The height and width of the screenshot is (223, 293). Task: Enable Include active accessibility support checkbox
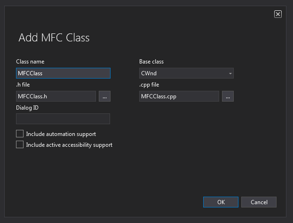point(20,144)
